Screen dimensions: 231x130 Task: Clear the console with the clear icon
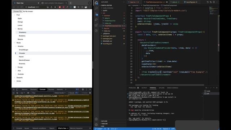click(17, 93)
